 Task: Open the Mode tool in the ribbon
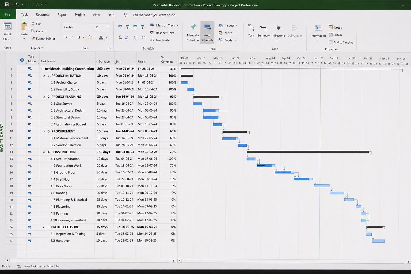click(228, 40)
